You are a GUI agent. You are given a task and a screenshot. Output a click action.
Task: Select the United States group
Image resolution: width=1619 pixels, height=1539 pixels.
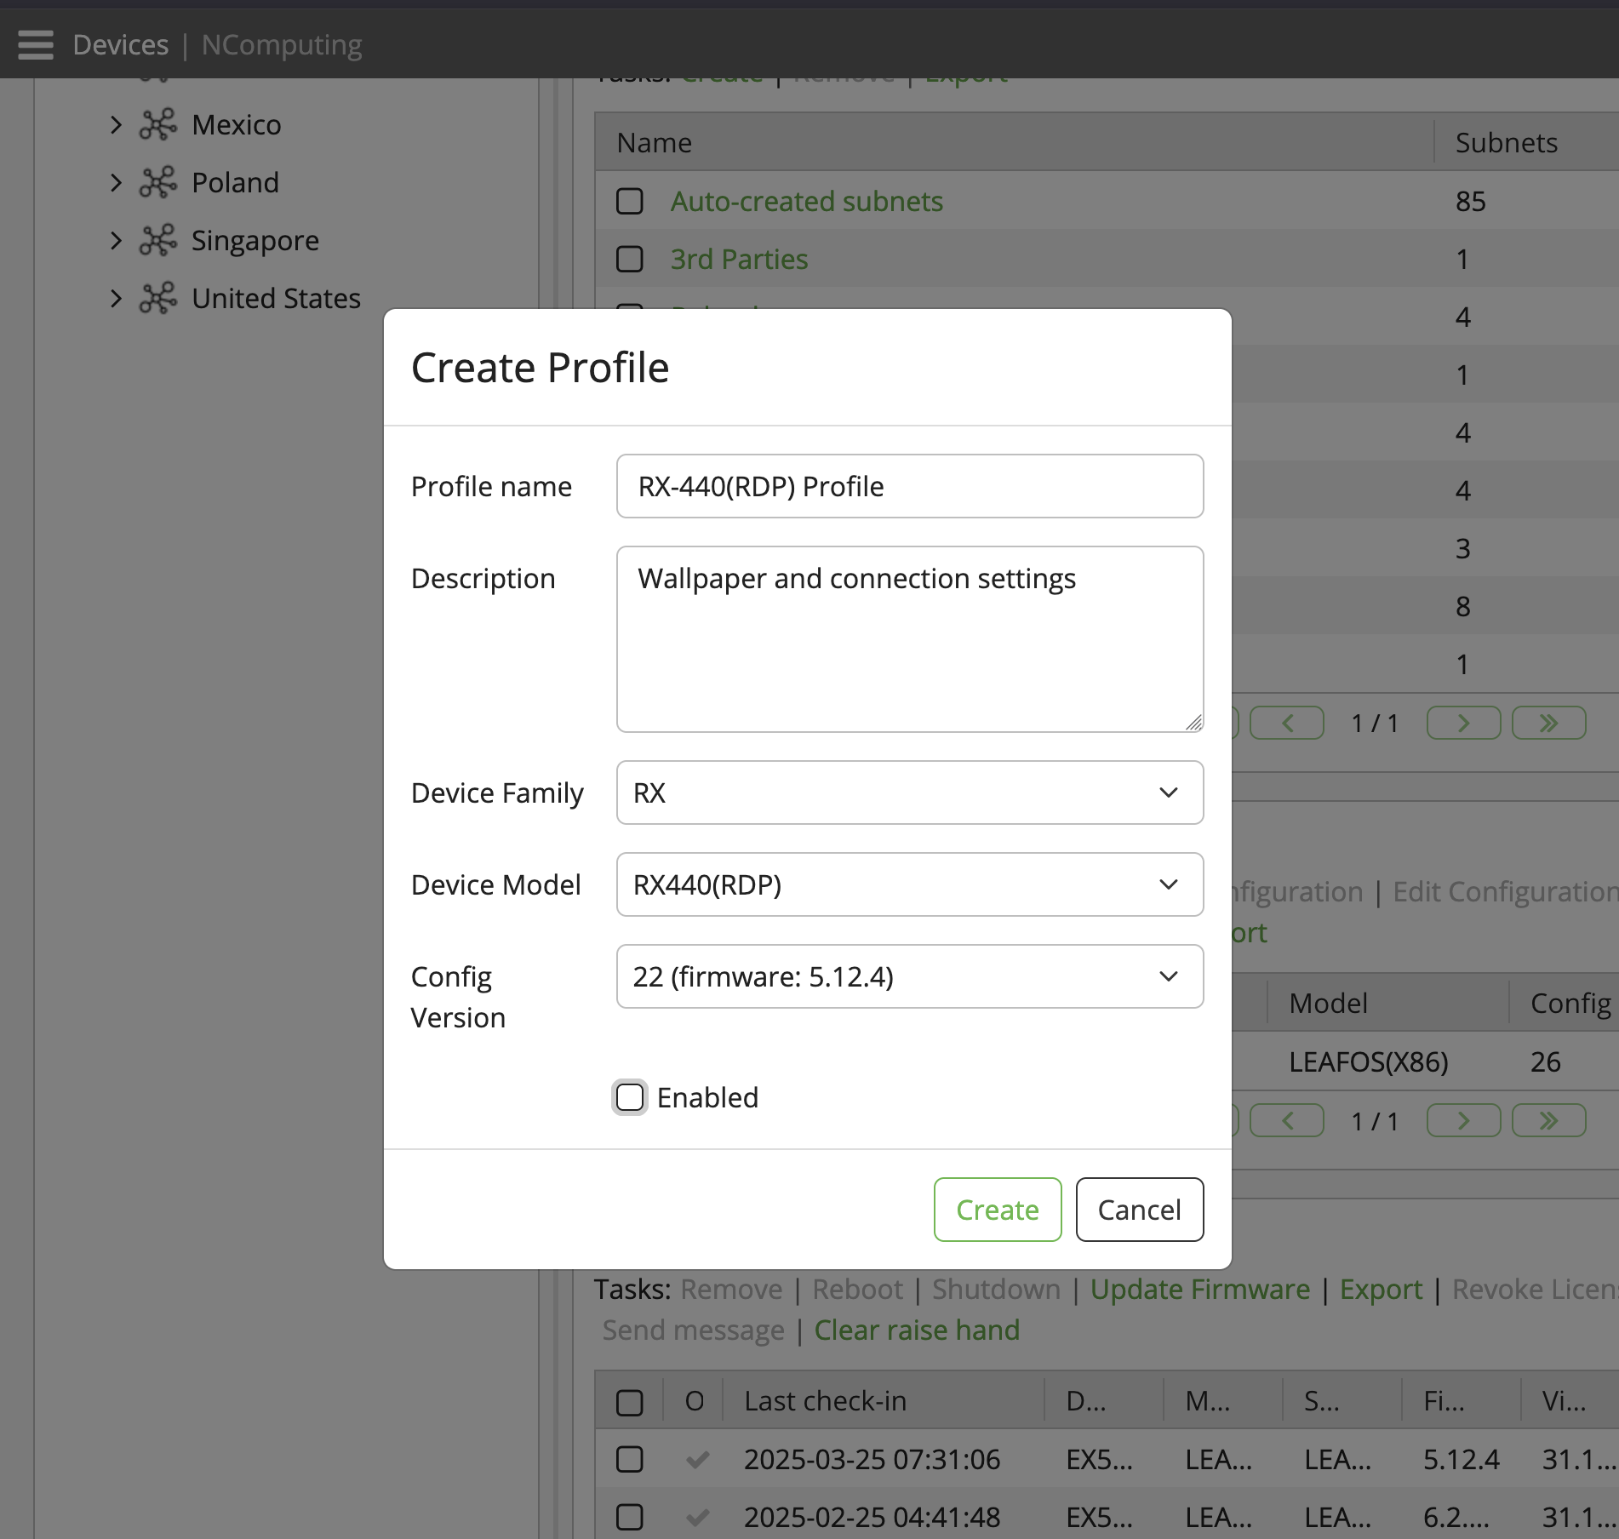276,299
